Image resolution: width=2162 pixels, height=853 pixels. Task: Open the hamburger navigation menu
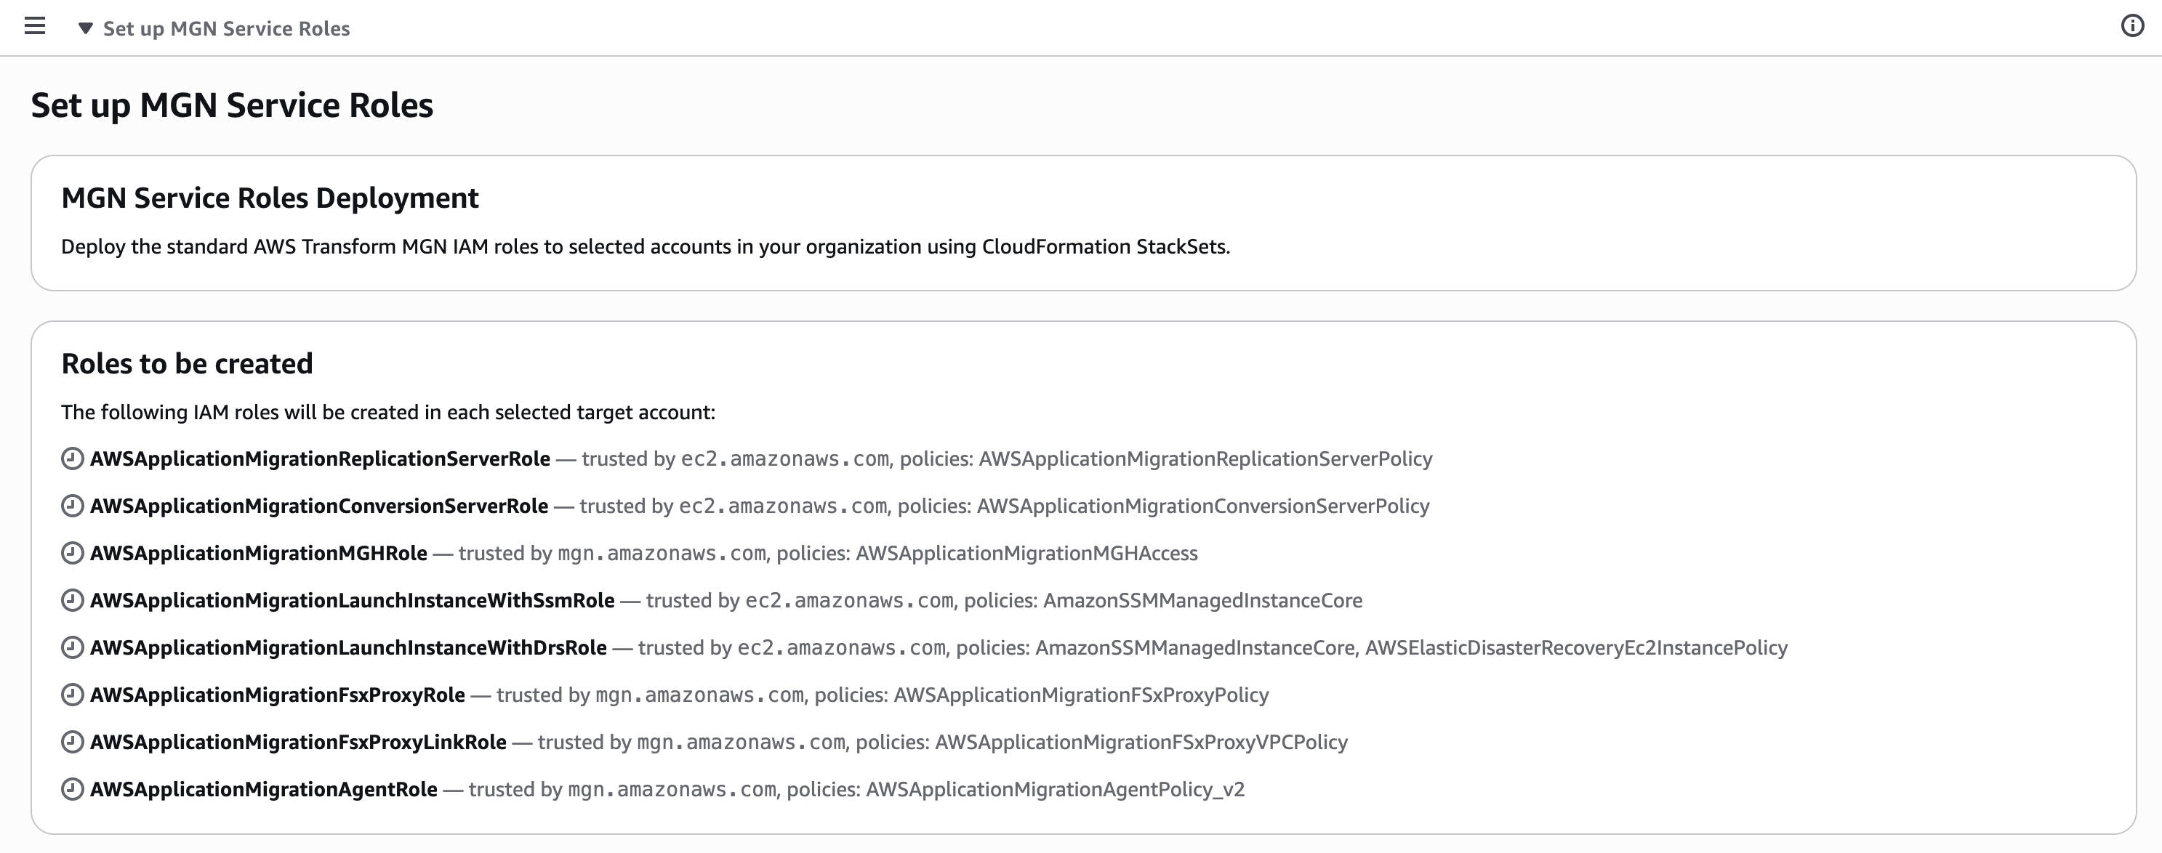point(34,27)
